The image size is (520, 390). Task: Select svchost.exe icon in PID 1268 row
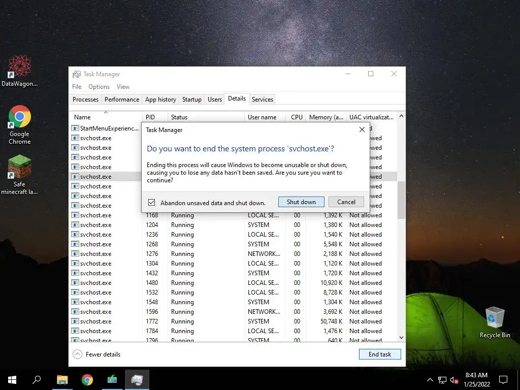point(75,244)
